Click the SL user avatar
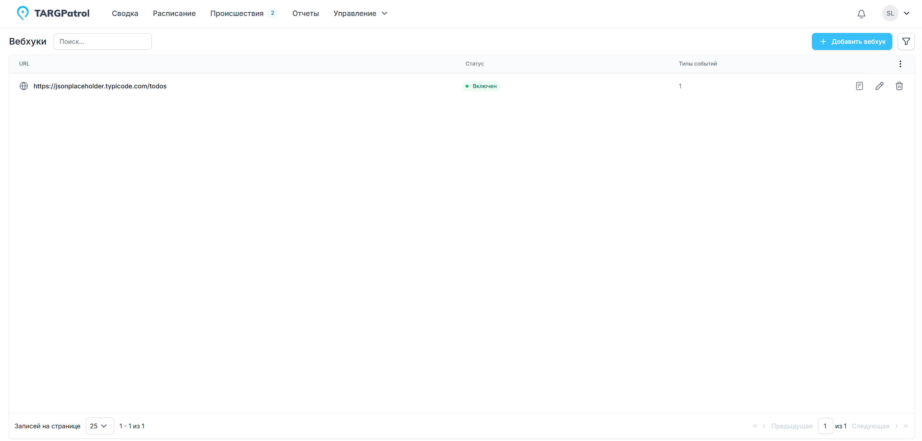 tap(890, 13)
